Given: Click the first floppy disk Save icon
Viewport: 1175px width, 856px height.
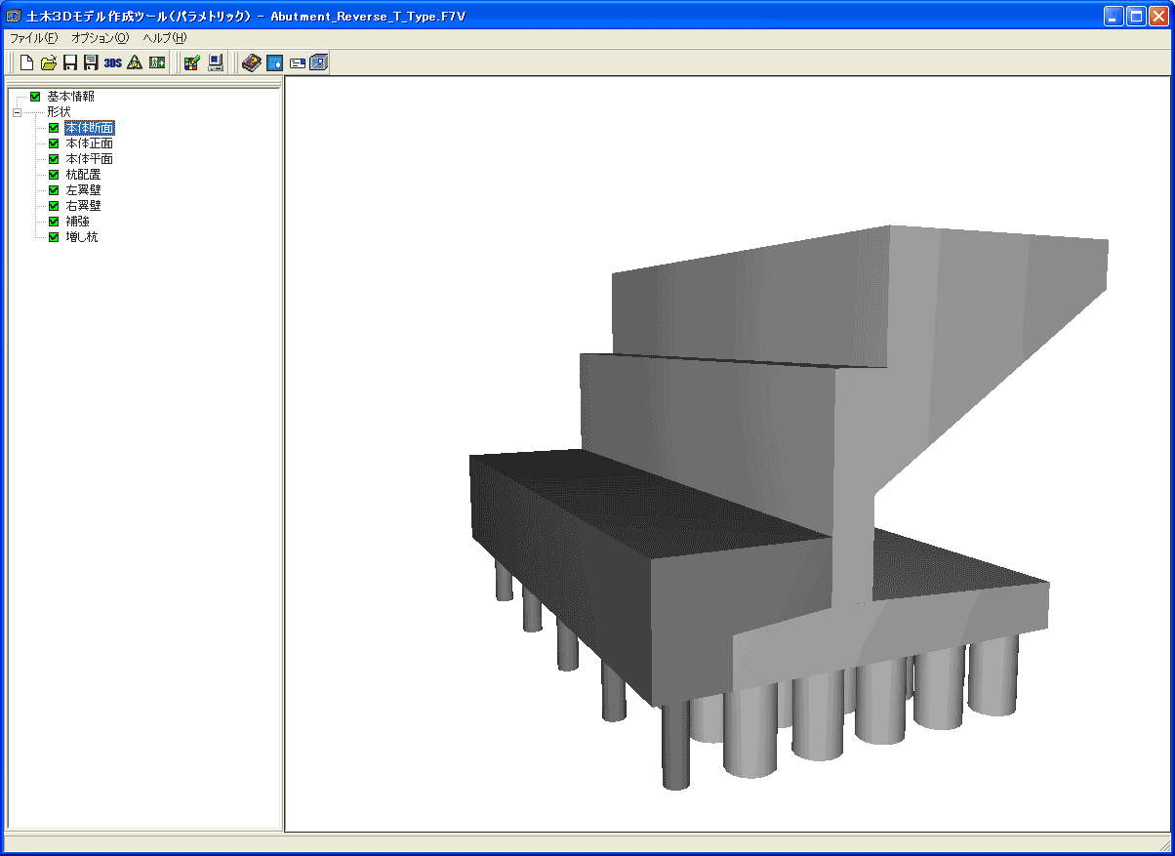Looking at the screenshot, I should pos(70,63).
